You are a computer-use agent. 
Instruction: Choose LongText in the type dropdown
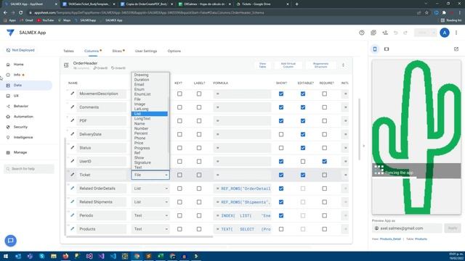pyautogui.click(x=150, y=118)
